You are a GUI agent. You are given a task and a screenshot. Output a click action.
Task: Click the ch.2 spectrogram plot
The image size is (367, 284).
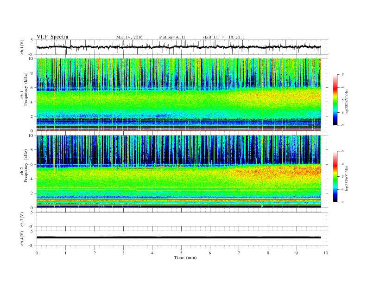[x=179, y=172]
